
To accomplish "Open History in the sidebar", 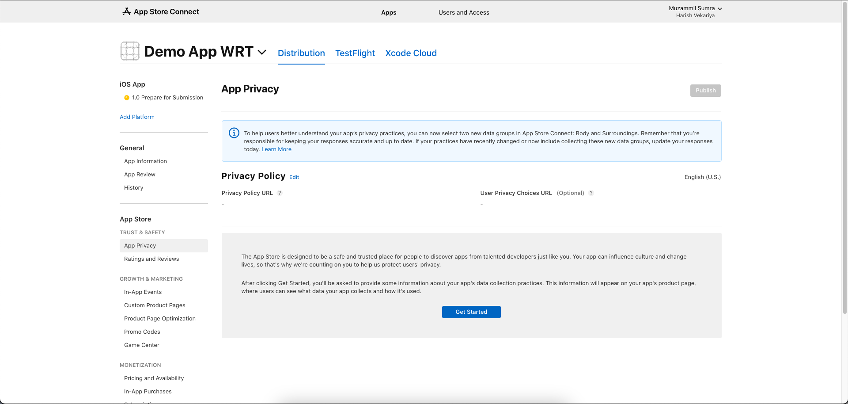I will (x=133, y=188).
